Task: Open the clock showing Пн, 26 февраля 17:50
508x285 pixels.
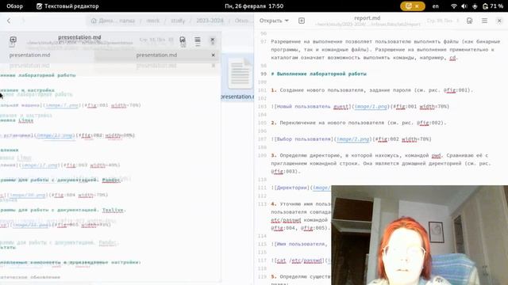Action: point(254,6)
